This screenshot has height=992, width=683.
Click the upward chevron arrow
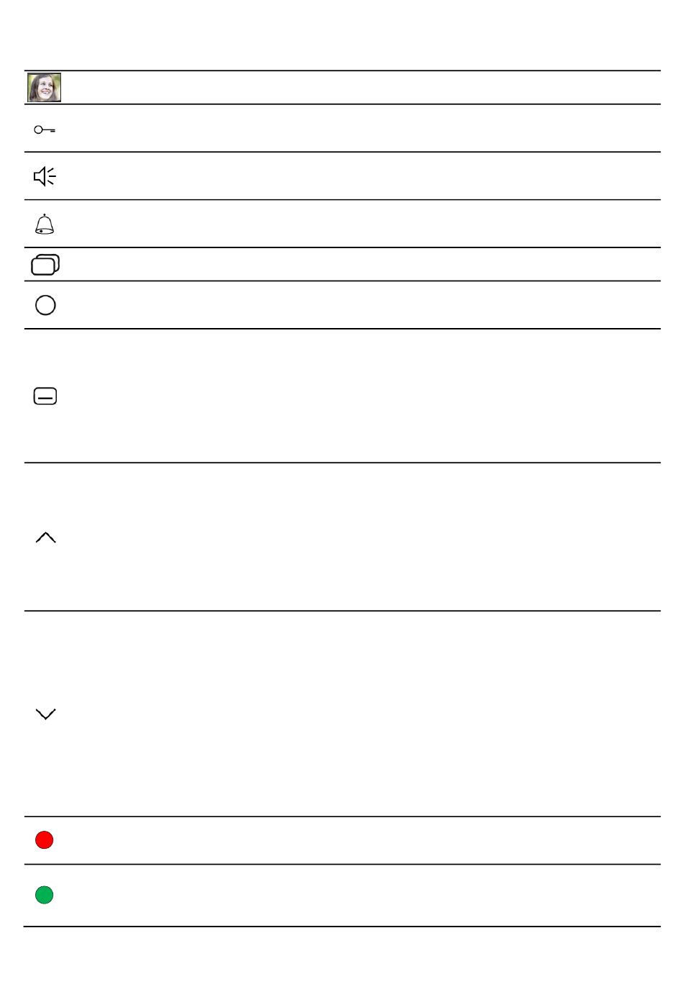tap(45, 537)
